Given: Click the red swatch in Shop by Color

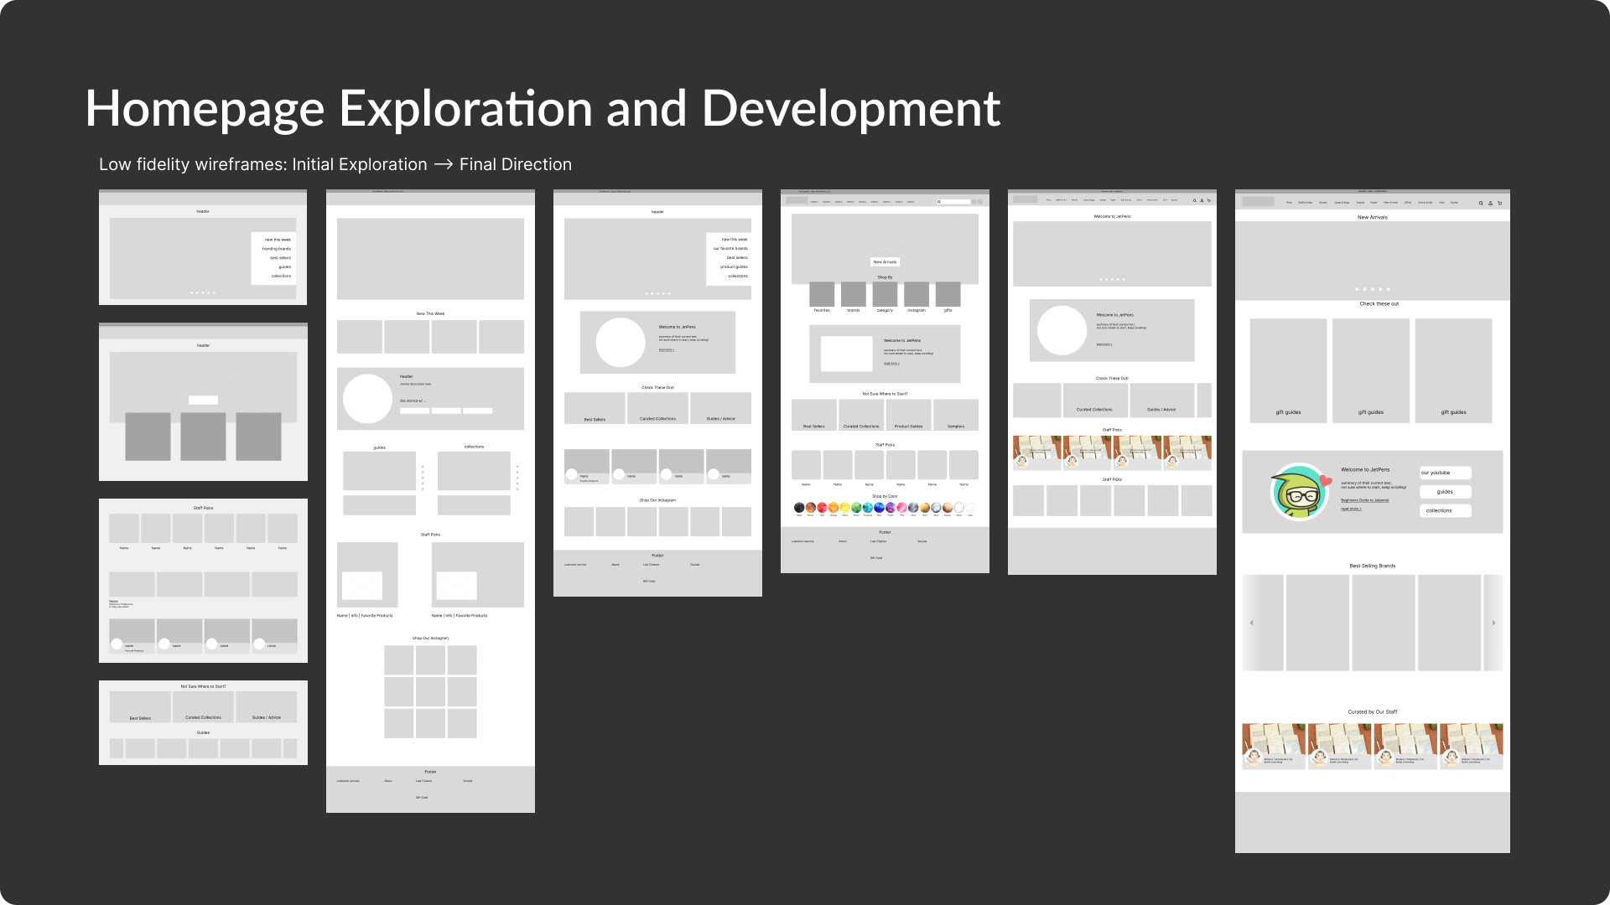Looking at the screenshot, I should (x=822, y=507).
